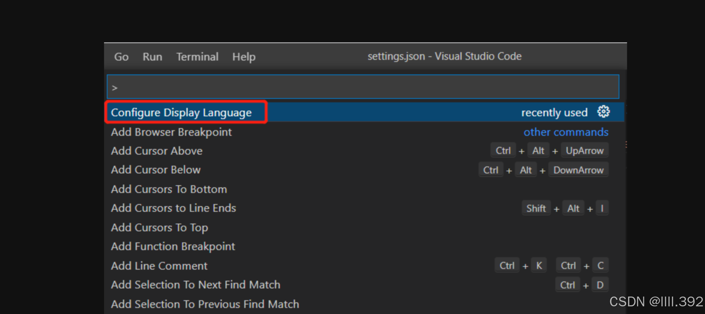The width and height of the screenshot is (705, 314).
Task: Select Add Browser Breakpoint command
Action: (x=364, y=132)
